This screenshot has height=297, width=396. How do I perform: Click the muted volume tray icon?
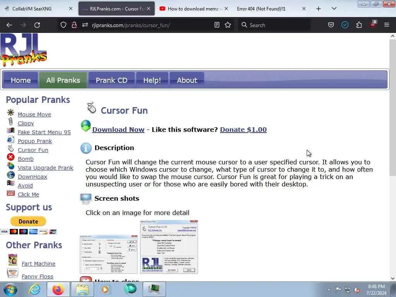(x=357, y=290)
